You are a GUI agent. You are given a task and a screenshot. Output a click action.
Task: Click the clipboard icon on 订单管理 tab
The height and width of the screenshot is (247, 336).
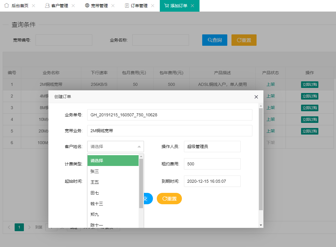pos(127,5)
